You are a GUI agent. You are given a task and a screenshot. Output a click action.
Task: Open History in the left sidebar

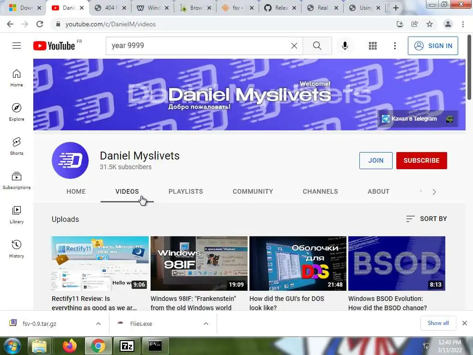pyautogui.click(x=17, y=248)
